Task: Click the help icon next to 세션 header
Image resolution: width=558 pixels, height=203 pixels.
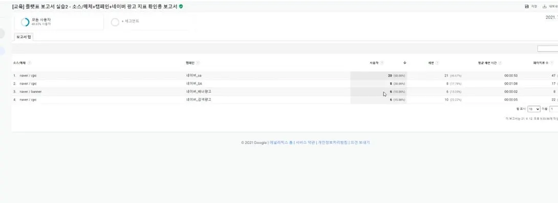Action: 437,63
